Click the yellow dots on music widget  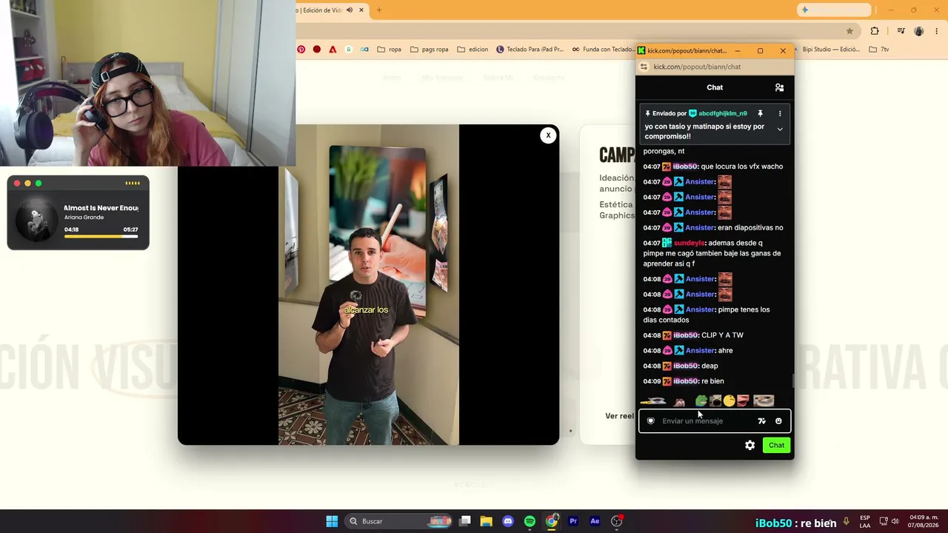[x=133, y=183]
